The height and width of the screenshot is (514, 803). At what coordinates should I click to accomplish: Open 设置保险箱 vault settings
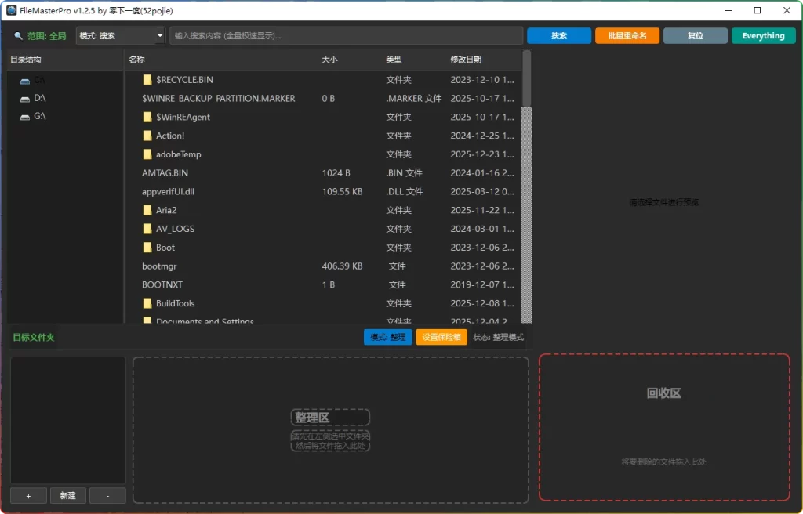coord(441,337)
